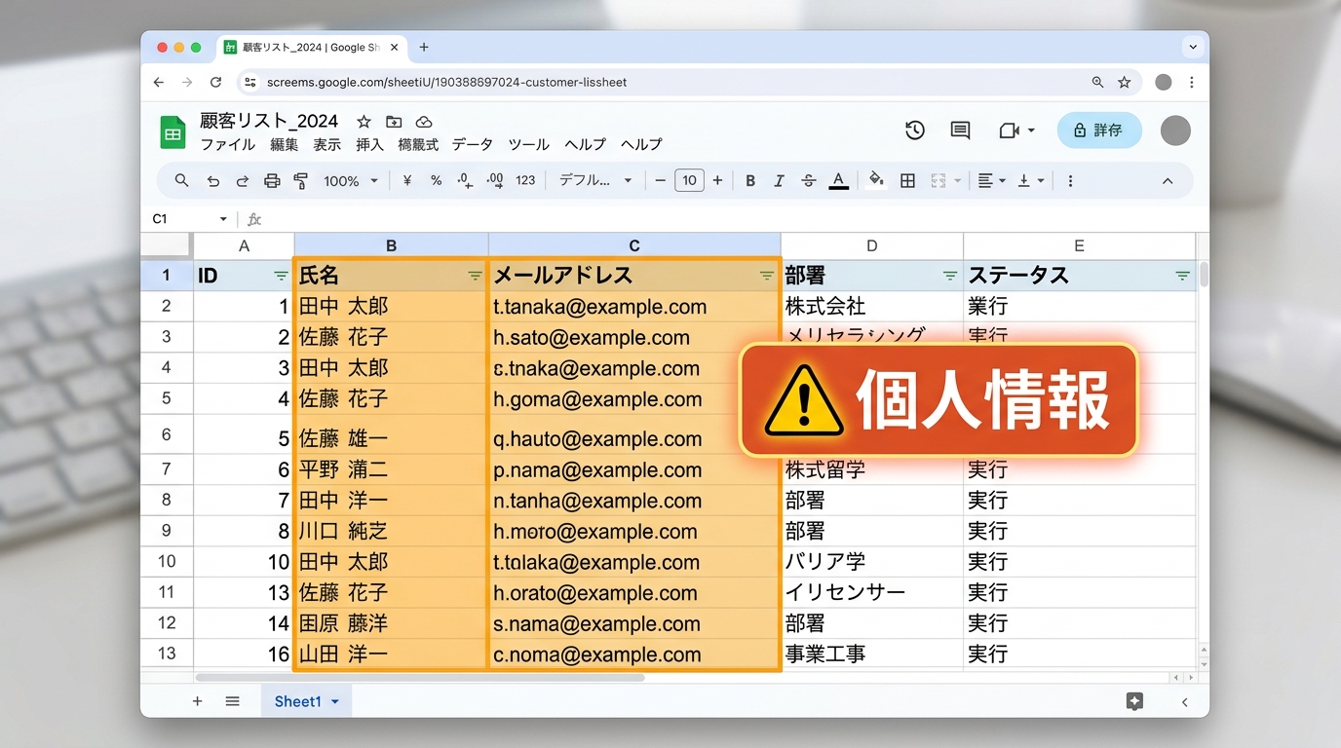The image size is (1341, 748).
Task: Format as currency with ¥ icon
Action: (406, 180)
